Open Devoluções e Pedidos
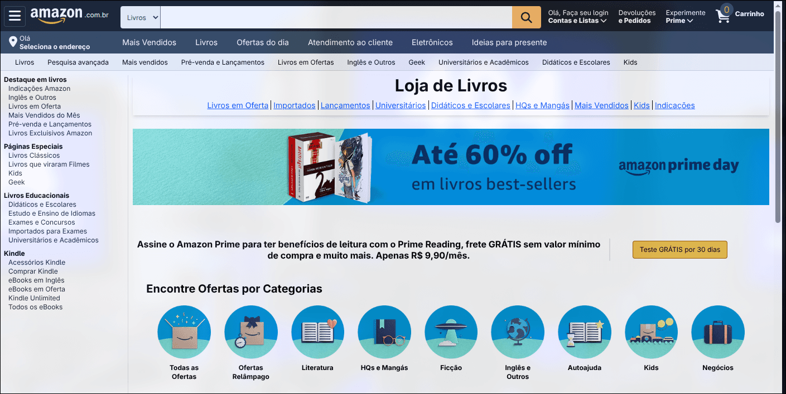This screenshot has height=394, width=786. coord(636,17)
